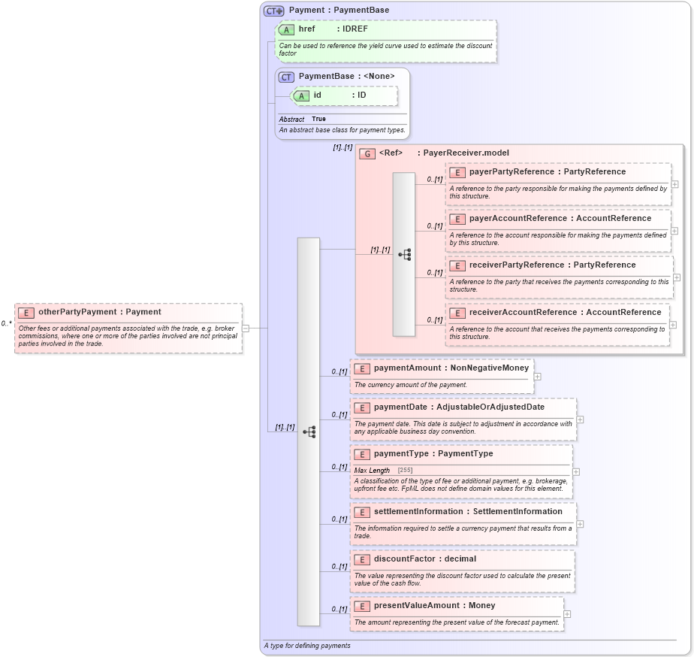Screen dimensions: 694x657
Task: Select 'receiverAccountReference : AccountReference' label
Action: (566, 312)
